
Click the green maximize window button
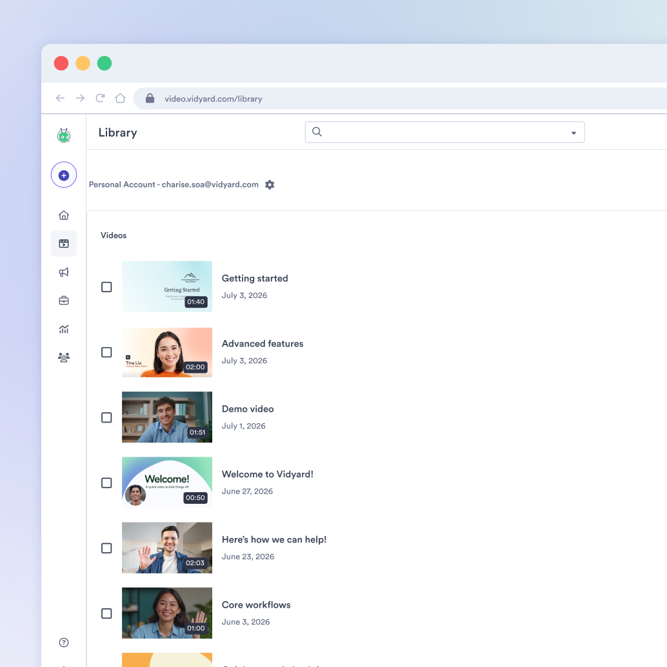pos(105,63)
